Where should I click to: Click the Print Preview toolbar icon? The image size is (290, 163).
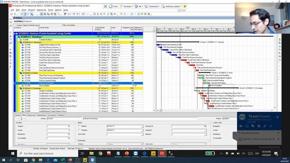(15, 14)
